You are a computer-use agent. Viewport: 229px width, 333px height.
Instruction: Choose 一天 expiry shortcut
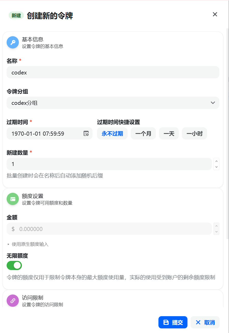(x=169, y=134)
